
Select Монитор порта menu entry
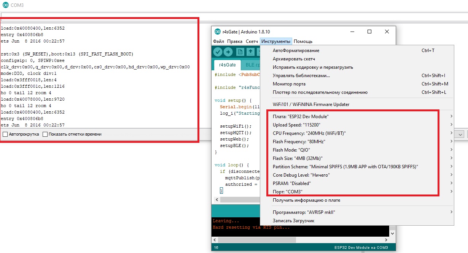tap(289, 84)
